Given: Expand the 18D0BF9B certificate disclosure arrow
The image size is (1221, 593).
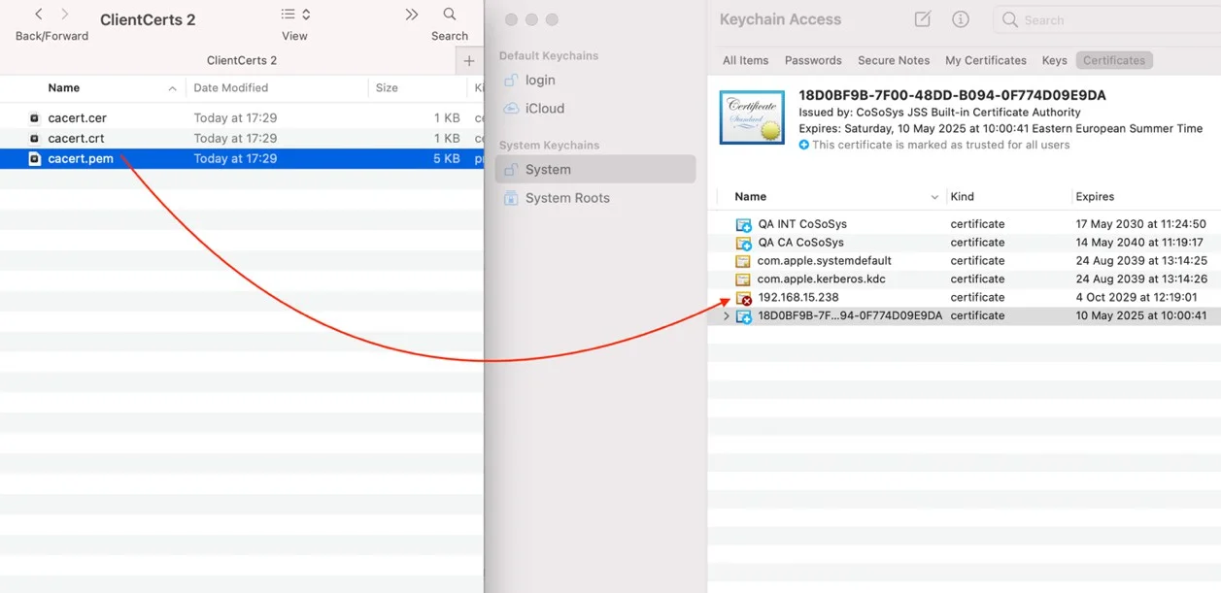Looking at the screenshot, I should tap(726, 316).
